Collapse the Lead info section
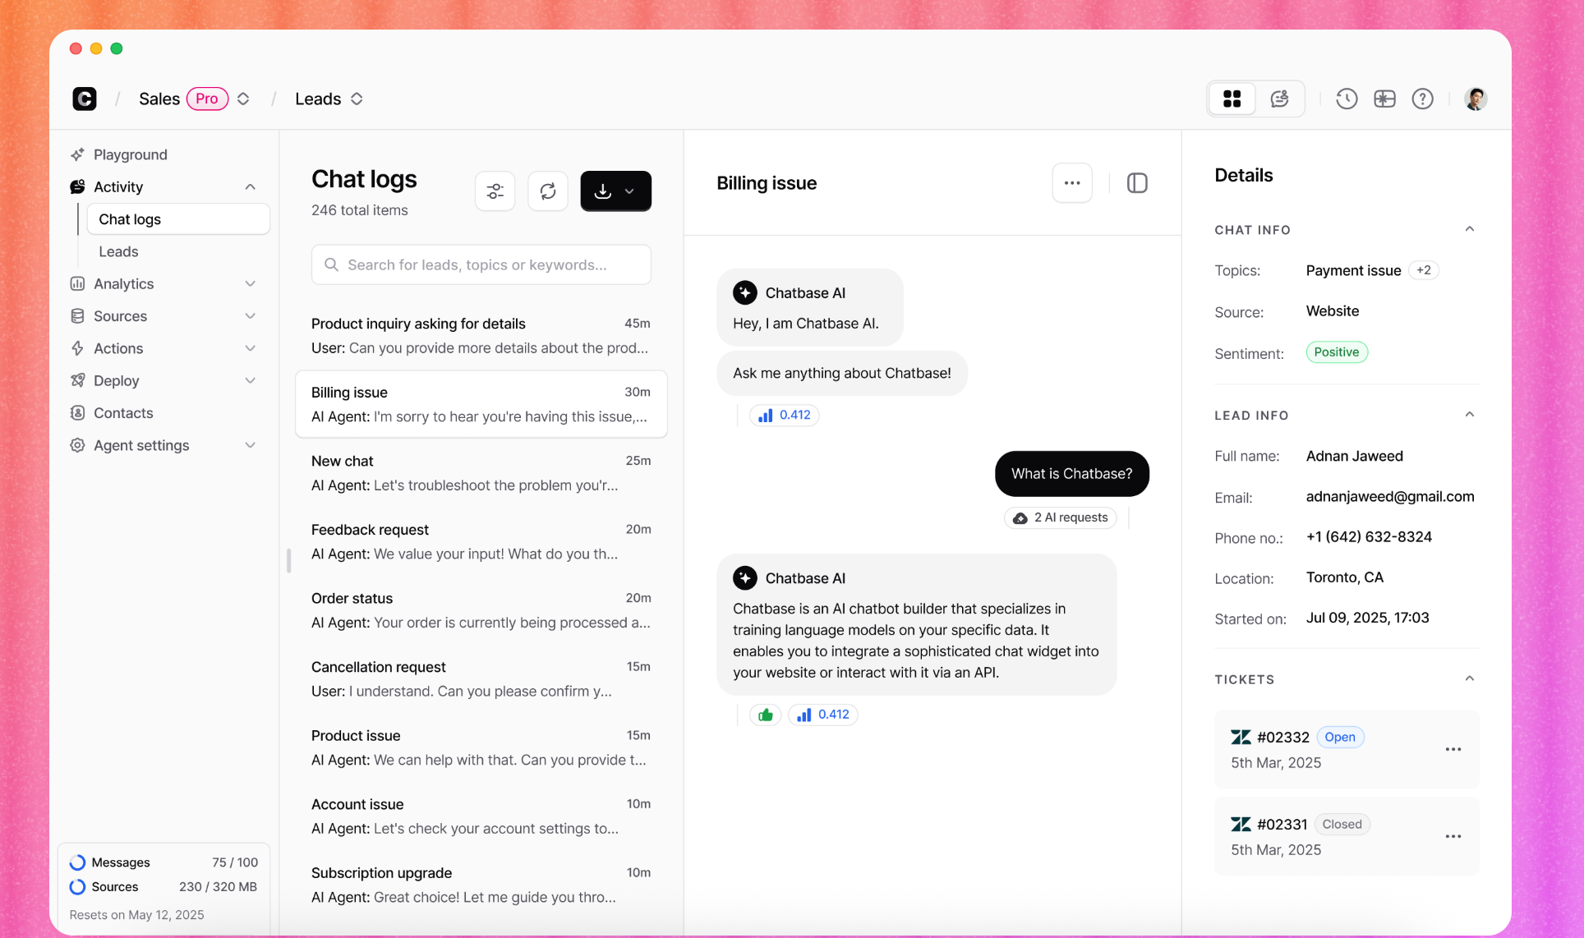This screenshot has width=1584, height=938. pos(1470,415)
